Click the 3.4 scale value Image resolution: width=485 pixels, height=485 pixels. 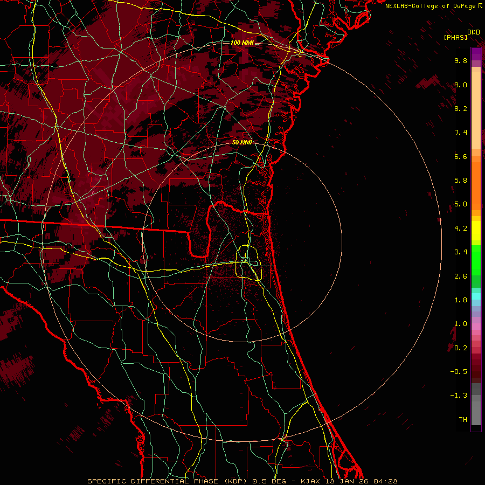pos(461,252)
